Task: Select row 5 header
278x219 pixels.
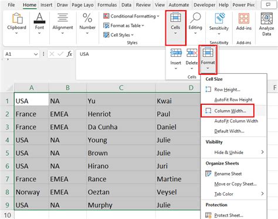Action: (x=7, y=153)
